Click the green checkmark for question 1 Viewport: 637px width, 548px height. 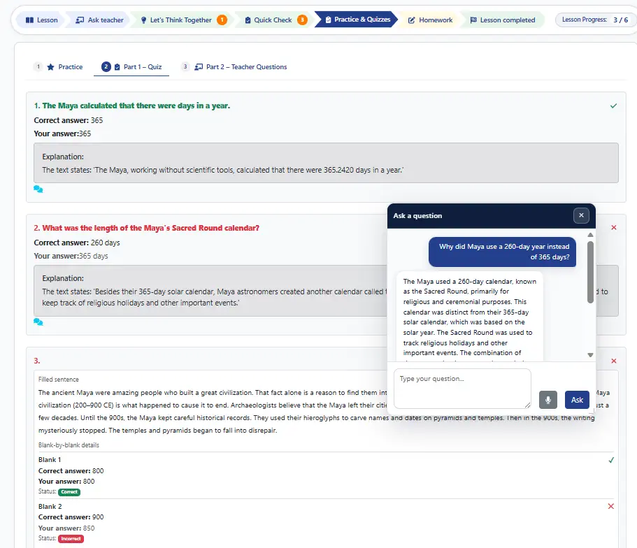613,106
